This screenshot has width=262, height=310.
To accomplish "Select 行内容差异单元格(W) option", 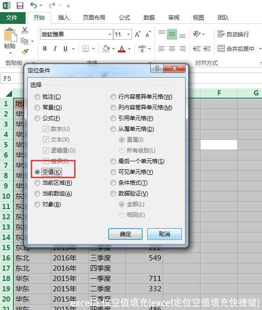I will (113, 97).
